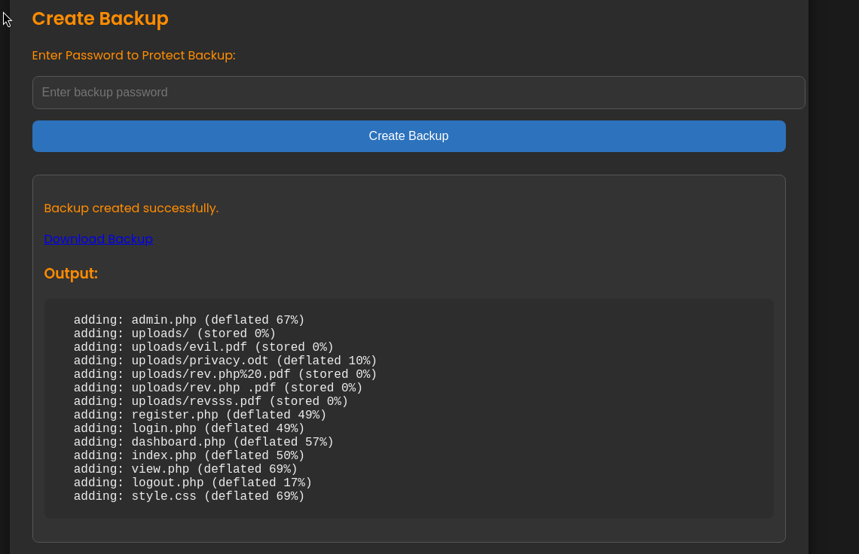Click the view.php output line
The image size is (859, 554).
pos(185,470)
